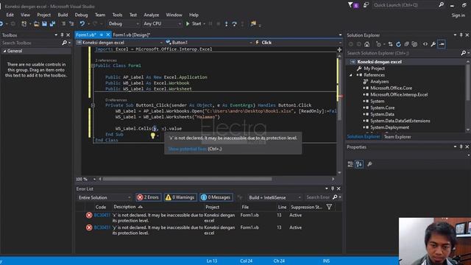Click Sync with Active Document icon
Screen dimensions: 471x265
(x=390, y=44)
